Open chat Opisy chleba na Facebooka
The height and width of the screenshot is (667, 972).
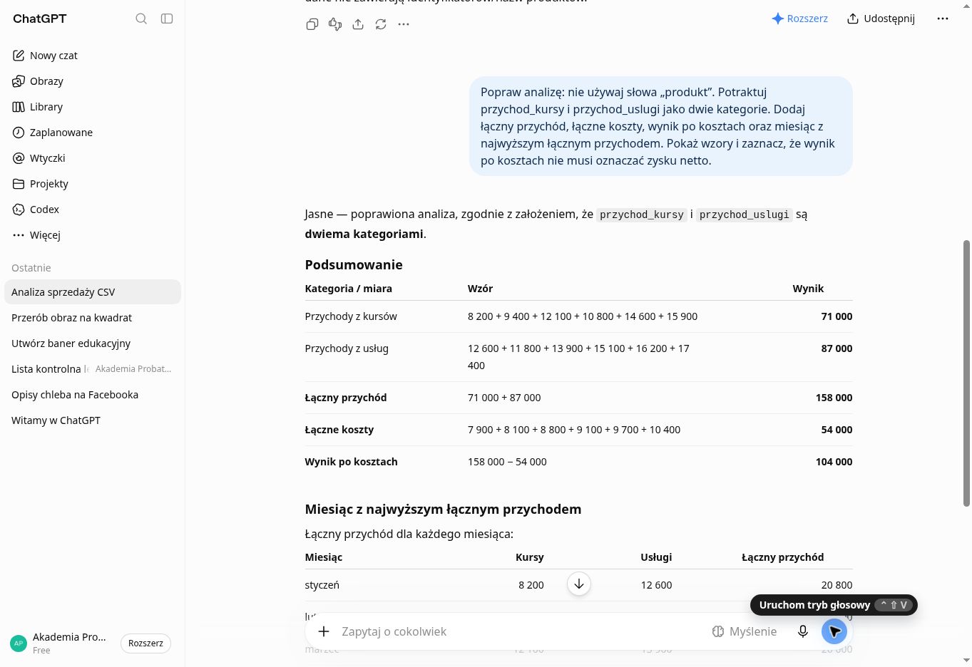click(x=93, y=395)
